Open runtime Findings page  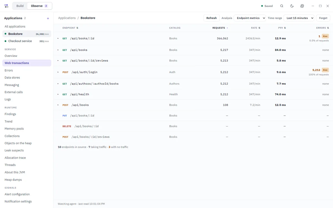(27, 114)
